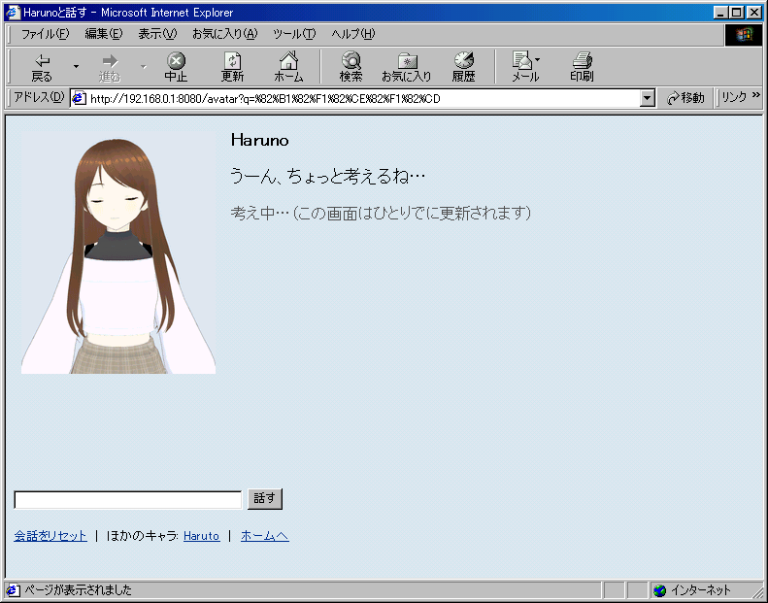Click the 話す talk button
This screenshot has height=603, width=768.
265,499
